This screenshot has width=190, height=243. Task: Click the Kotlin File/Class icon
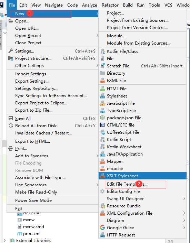[x=102, y=51]
